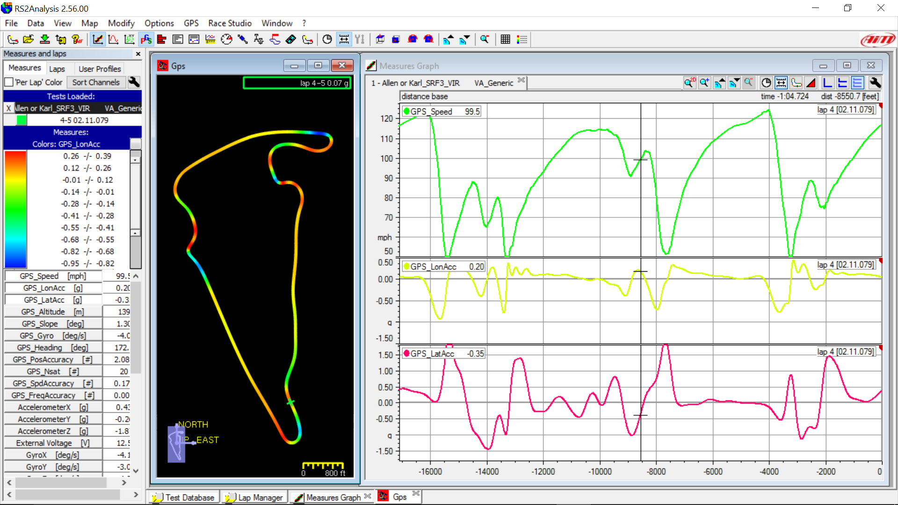Click the grid table icon in main toolbar
The height and width of the screenshot is (505, 898).
505,40
